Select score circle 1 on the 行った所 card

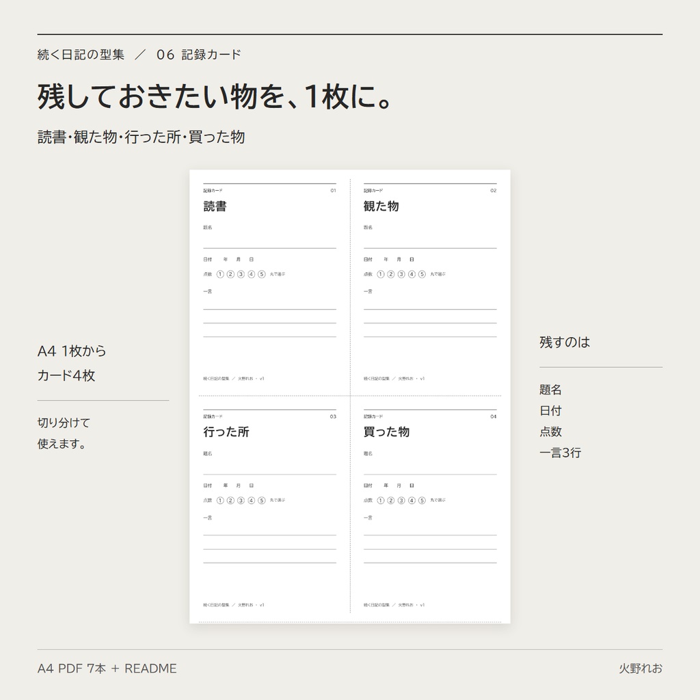click(x=220, y=500)
